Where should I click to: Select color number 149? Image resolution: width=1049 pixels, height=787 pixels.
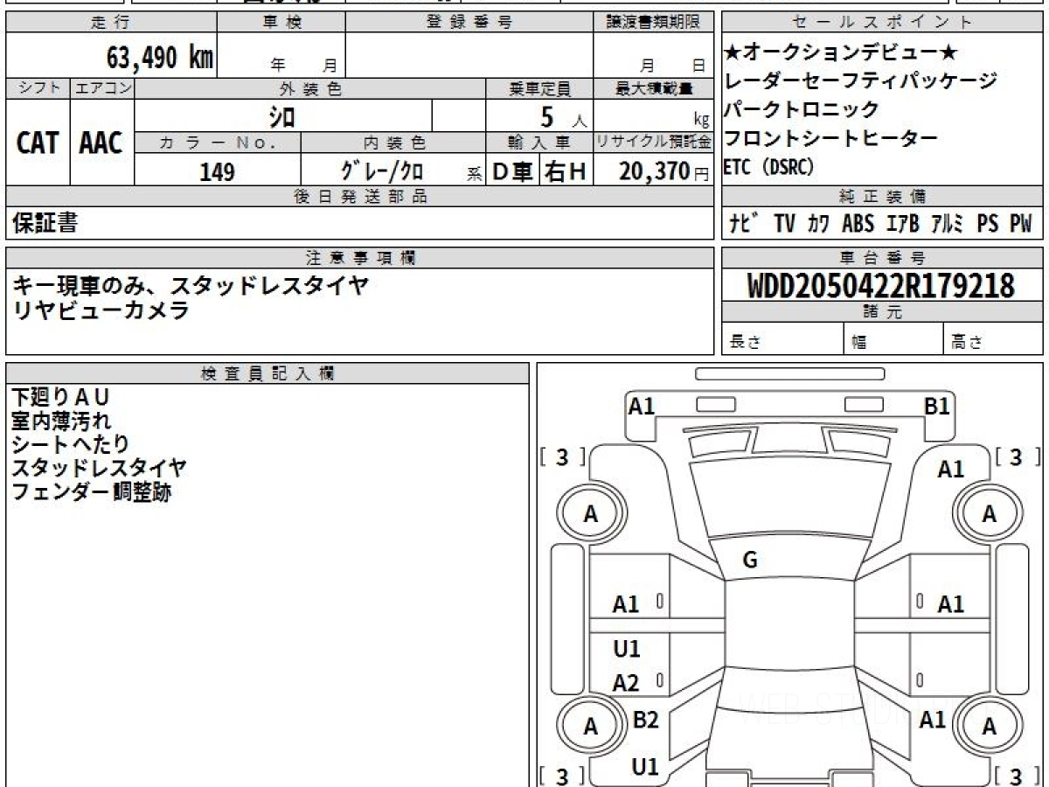click(x=218, y=171)
